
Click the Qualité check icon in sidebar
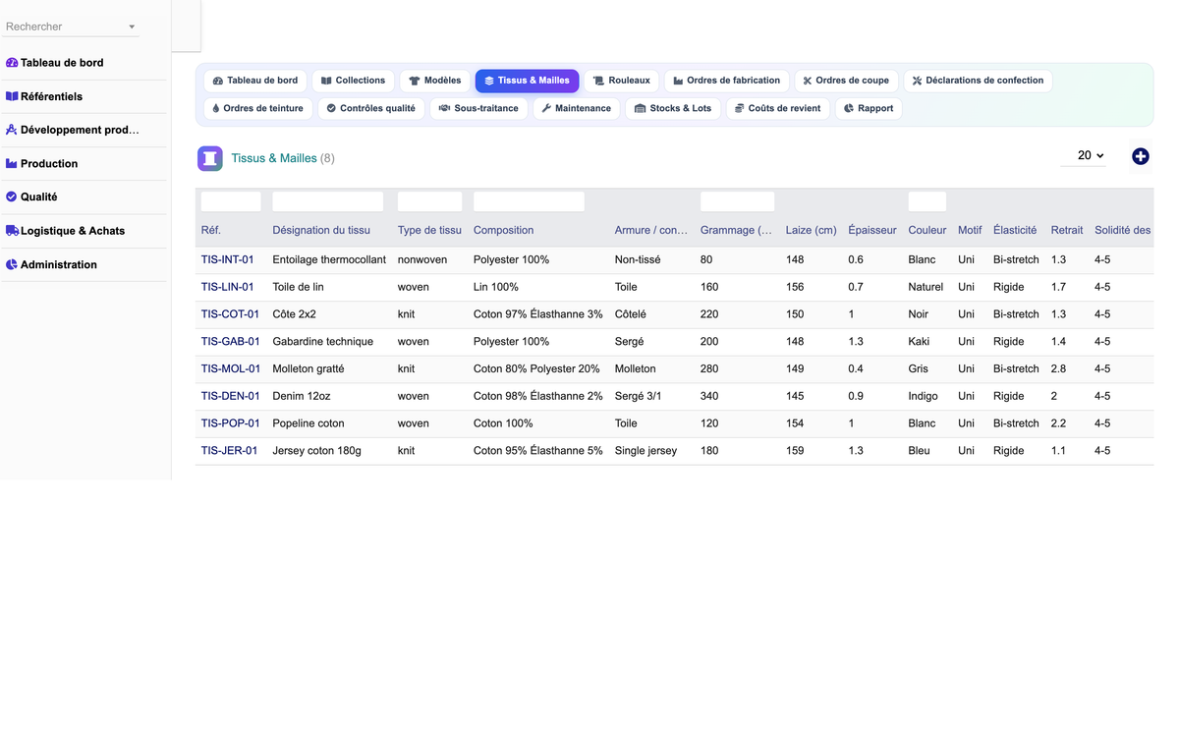click(12, 197)
